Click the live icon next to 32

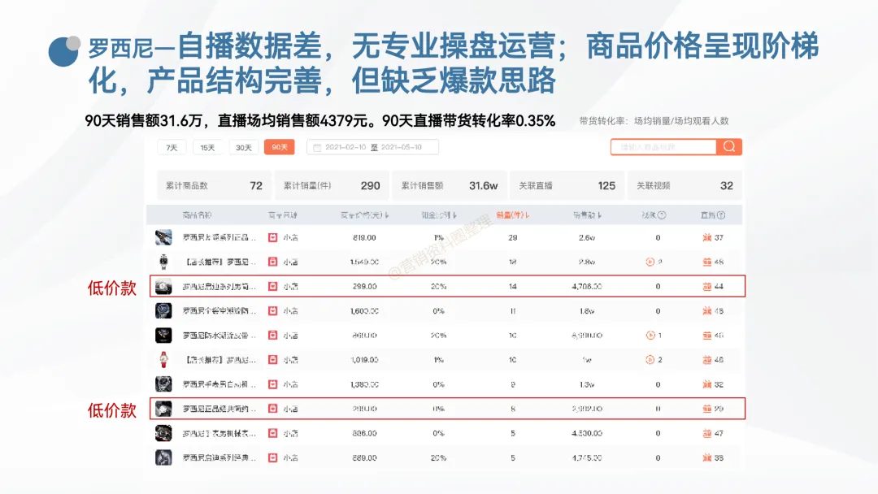point(706,384)
